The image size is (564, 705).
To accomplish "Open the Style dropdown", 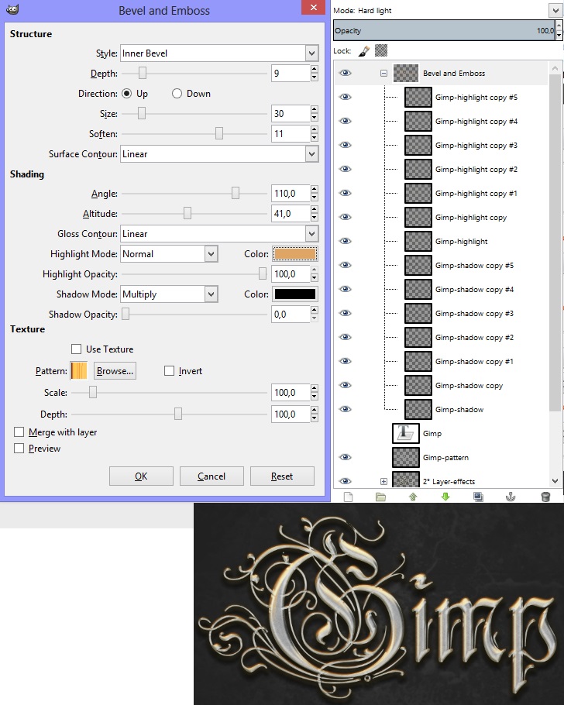I will (219, 53).
